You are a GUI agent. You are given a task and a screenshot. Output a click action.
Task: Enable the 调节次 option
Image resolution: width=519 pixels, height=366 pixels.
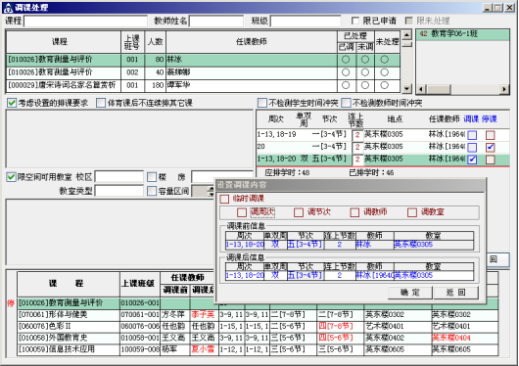click(299, 212)
